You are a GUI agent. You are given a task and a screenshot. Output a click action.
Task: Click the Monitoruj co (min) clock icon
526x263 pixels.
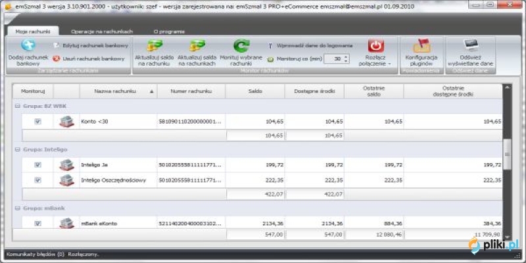coord(270,59)
